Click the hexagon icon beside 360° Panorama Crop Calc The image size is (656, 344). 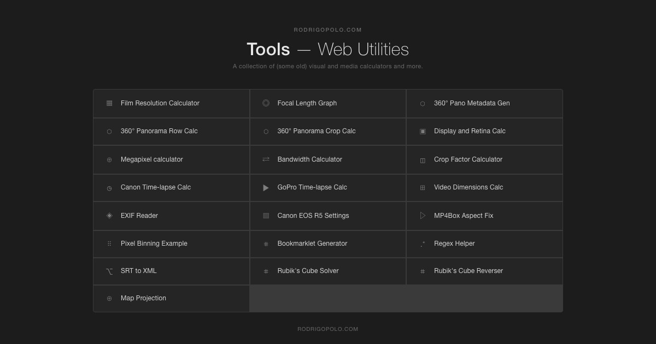tap(266, 132)
